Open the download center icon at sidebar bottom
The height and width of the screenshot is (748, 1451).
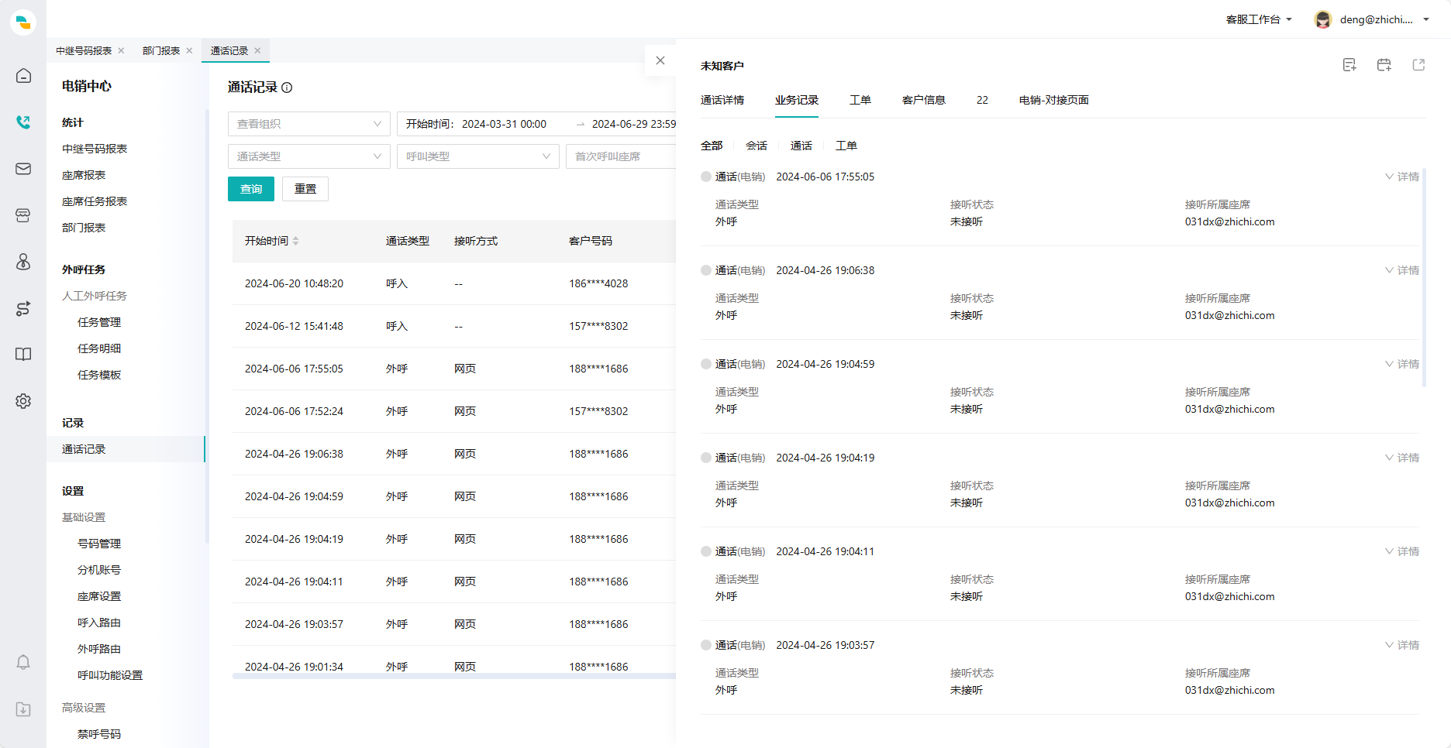pyautogui.click(x=23, y=709)
